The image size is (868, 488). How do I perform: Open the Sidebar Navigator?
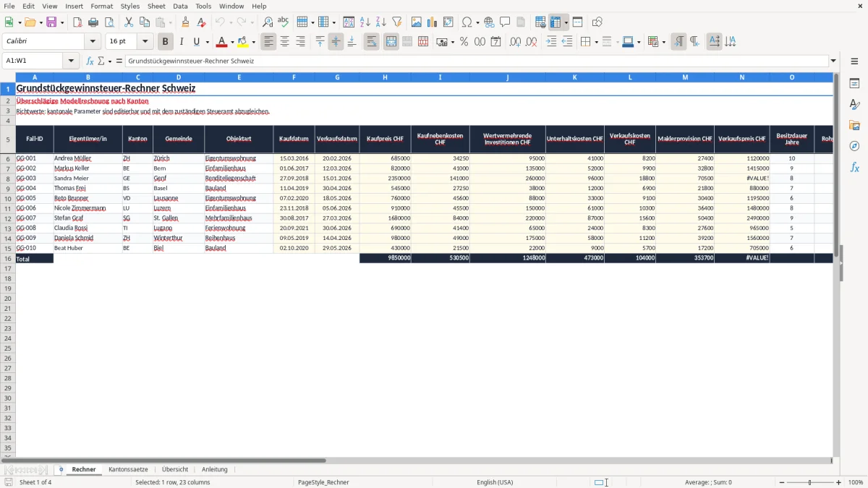pyautogui.click(x=854, y=146)
